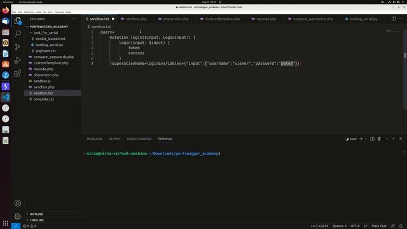Open payloads.txt in the explorer
The width and height of the screenshot is (407, 229).
[x=46, y=51]
